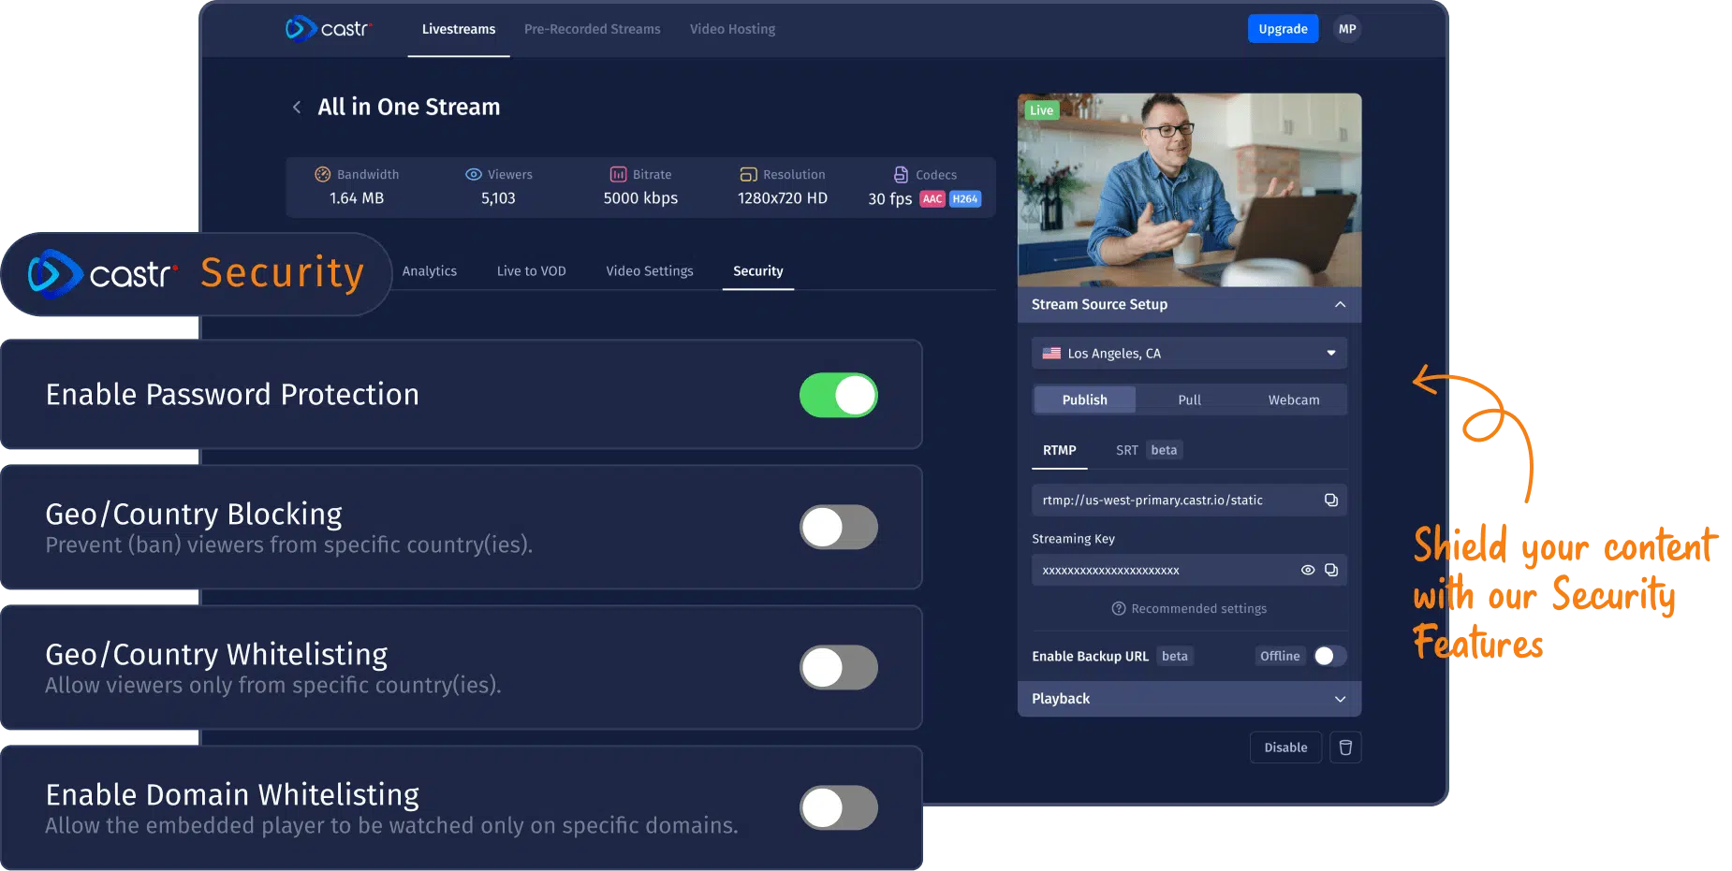Click the 1280x720 HD resolution value

click(783, 199)
